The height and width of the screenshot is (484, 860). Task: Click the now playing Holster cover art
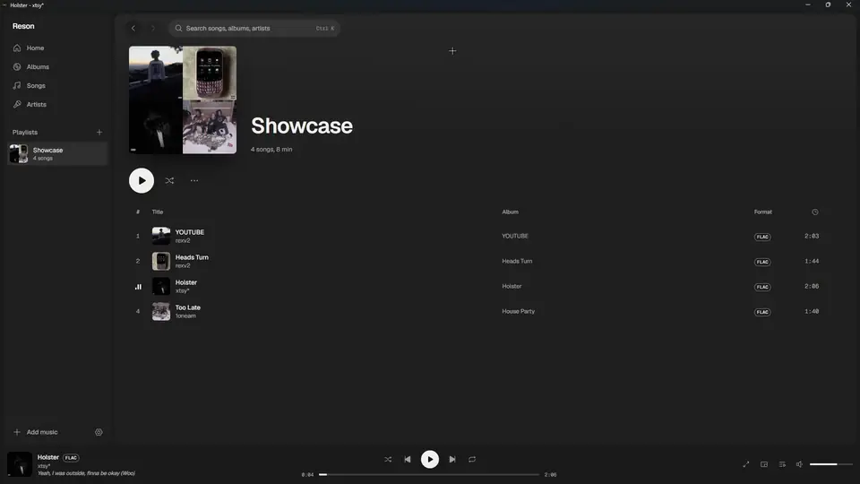(19, 464)
